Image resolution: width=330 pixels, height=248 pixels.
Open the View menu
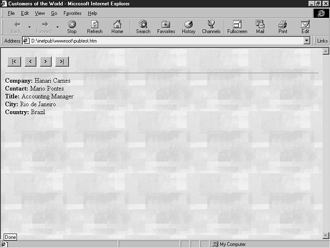40,13
